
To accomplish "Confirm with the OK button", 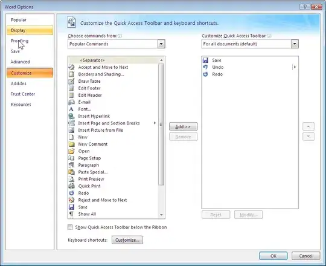I will coord(273,256).
